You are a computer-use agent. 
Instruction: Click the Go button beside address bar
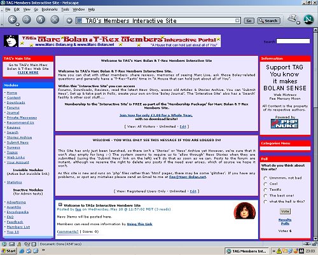[x=249, y=20]
